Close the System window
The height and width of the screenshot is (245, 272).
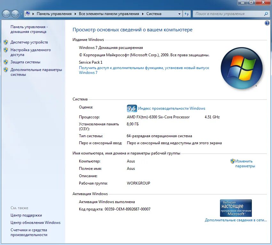pyautogui.click(x=263, y=3)
